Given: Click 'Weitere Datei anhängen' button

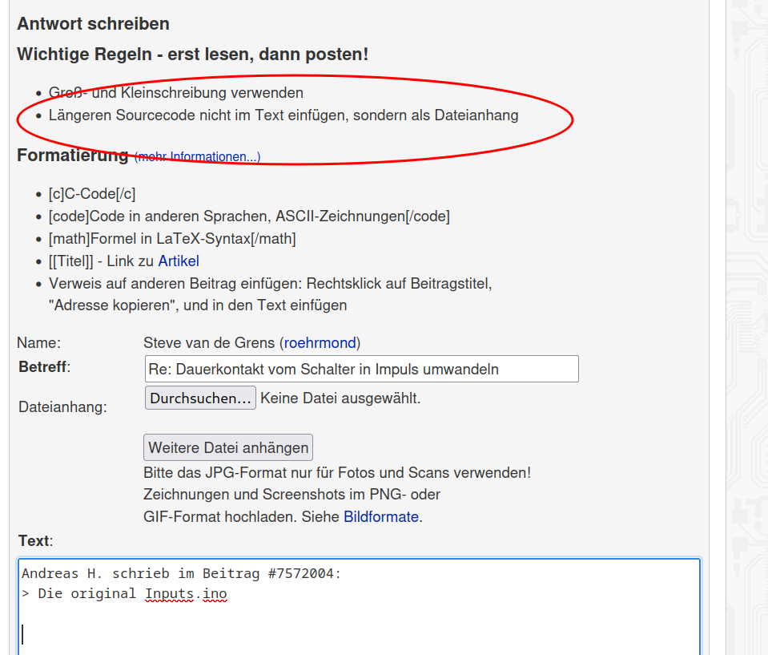Looking at the screenshot, I should pos(228,447).
